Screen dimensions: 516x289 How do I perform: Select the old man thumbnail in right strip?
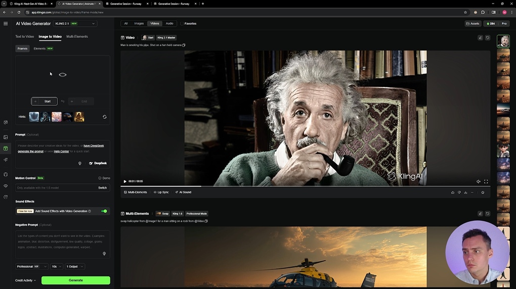[x=503, y=41]
